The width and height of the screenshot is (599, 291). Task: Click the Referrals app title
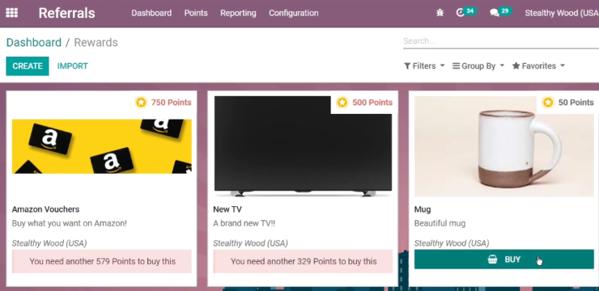coord(66,13)
